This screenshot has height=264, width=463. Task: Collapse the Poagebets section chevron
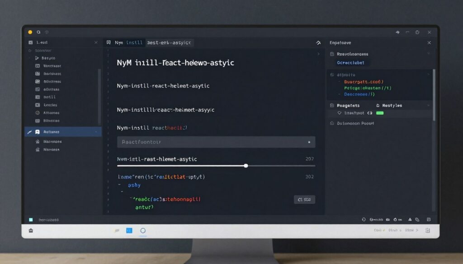(429, 105)
